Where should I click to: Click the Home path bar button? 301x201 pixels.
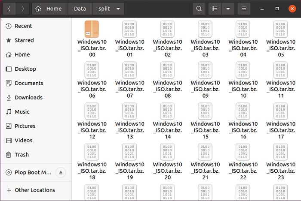[x=49, y=9]
